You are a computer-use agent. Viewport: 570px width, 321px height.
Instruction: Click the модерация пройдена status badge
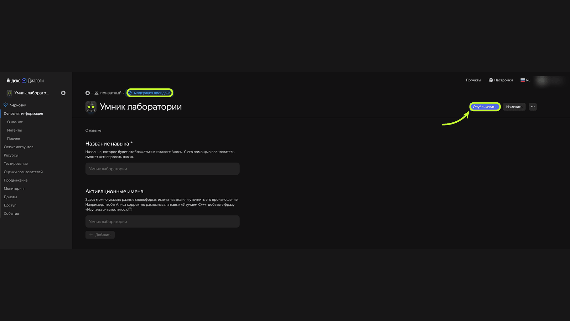click(x=150, y=93)
